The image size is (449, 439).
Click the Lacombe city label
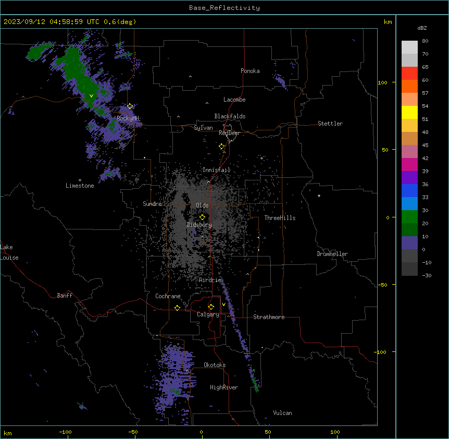(x=234, y=100)
